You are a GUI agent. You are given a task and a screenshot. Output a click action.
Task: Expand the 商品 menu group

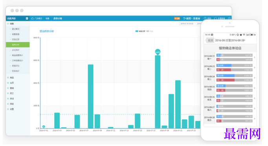tap(8, 78)
